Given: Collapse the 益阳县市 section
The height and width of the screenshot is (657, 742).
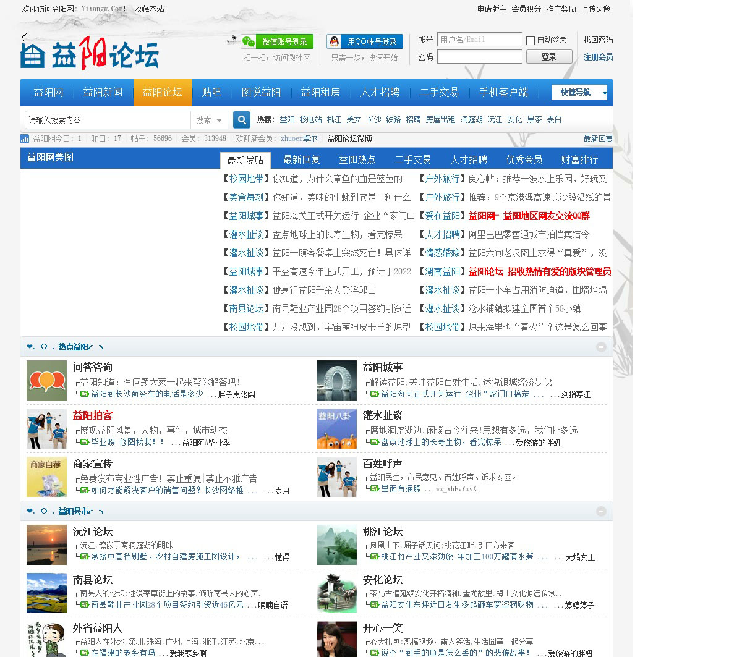Looking at the screenshot, I should click(601, 511).
